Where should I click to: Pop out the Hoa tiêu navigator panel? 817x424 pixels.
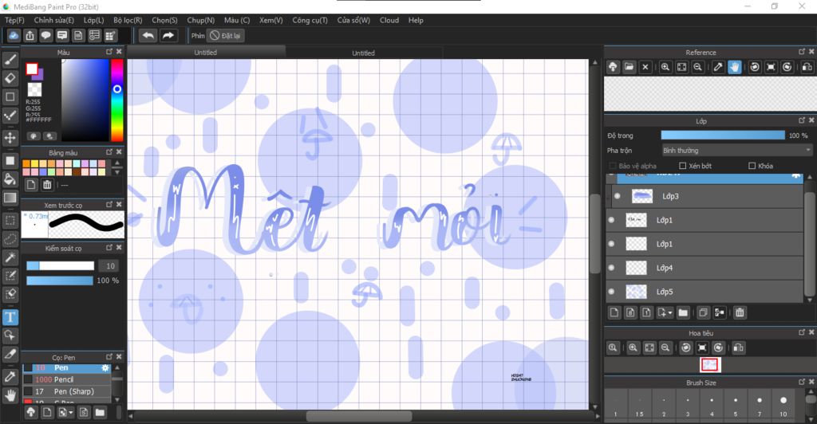tap(802, 332)
